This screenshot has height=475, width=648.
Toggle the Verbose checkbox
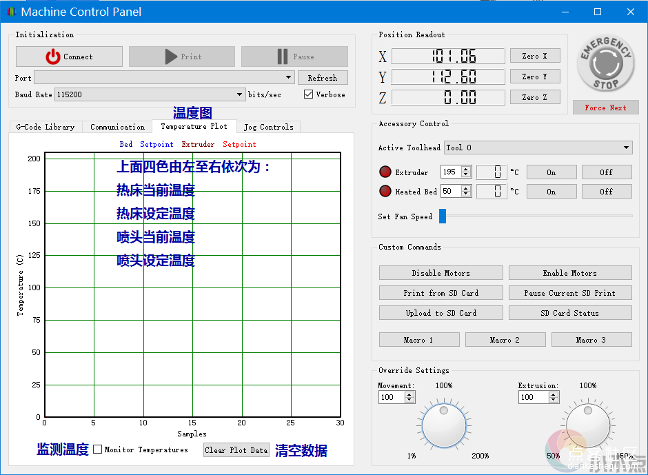tap(308, 94)
